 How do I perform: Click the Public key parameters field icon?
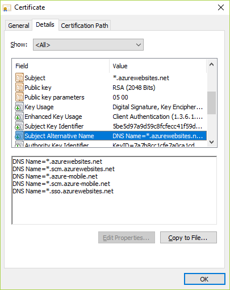click(x=19, y=97)
